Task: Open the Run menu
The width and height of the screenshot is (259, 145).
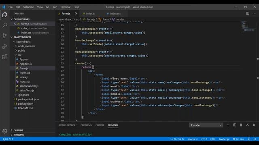Action: (55, 7)
